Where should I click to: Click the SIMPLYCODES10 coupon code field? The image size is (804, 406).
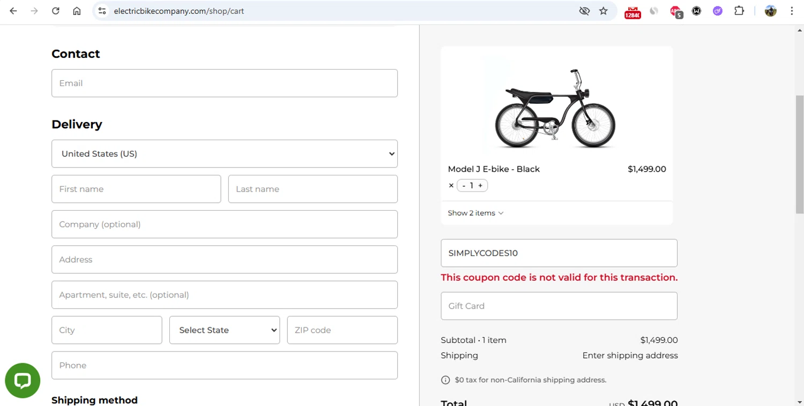559,253
